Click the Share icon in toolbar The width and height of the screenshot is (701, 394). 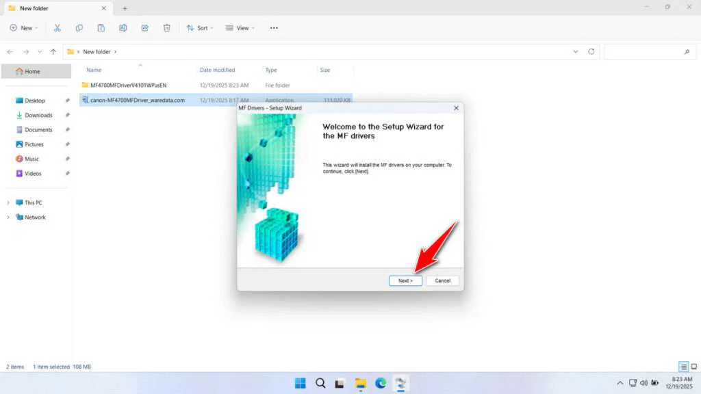point(145,28)
